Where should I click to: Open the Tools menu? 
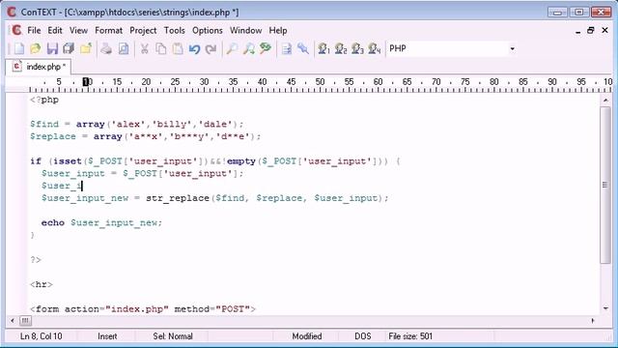point(174,30)
